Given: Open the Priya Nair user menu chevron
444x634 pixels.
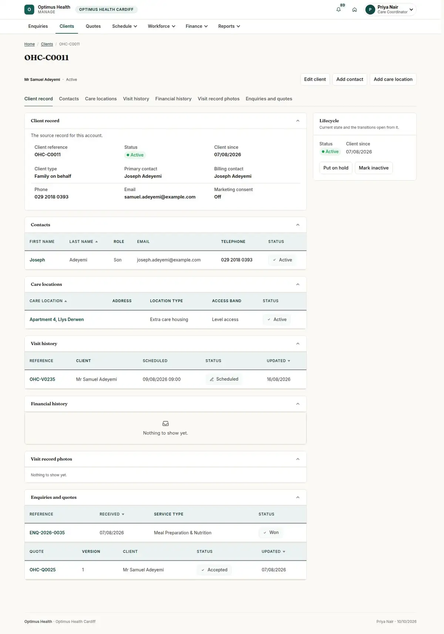Looking at the screenshot, I should (411, 10).
